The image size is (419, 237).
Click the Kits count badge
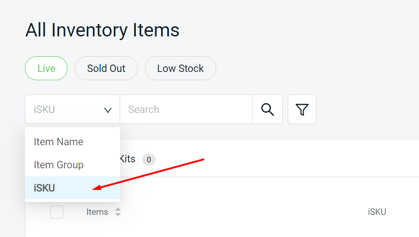pyautogui.click(x=149, y=160)
